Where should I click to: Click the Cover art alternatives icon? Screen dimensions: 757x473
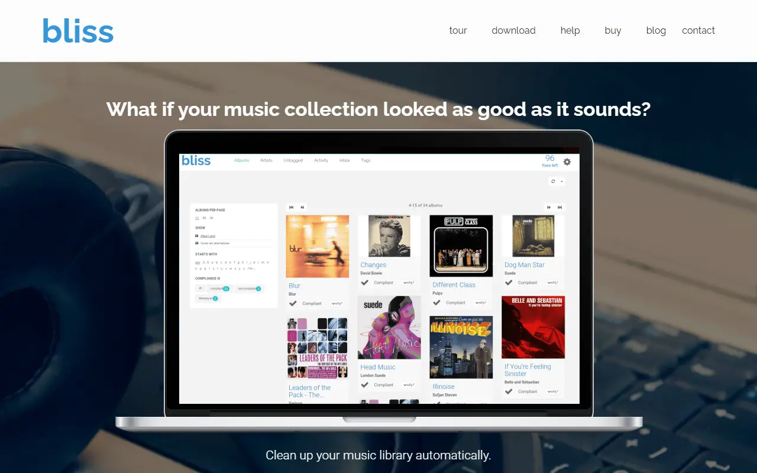pos(197,243)
